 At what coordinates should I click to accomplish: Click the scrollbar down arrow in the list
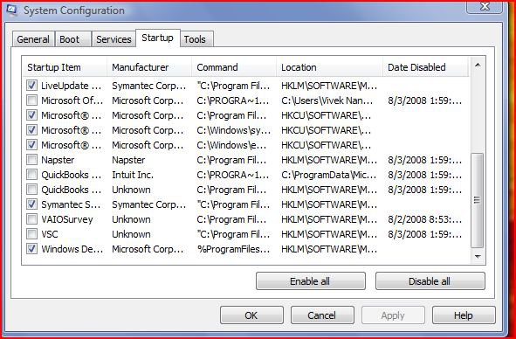tap(478, 256)
